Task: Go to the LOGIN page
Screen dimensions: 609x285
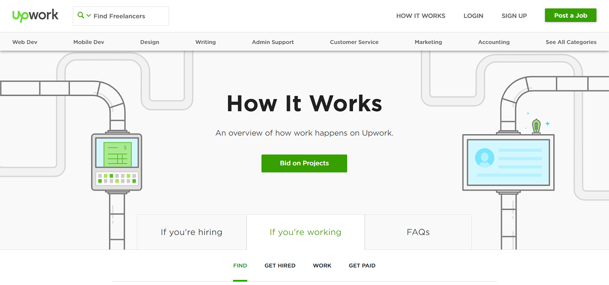Action: [x=473, y=16]
